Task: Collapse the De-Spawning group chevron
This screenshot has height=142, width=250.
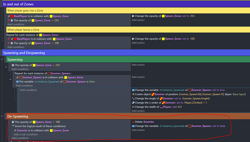Action: [x=2, y=116]
